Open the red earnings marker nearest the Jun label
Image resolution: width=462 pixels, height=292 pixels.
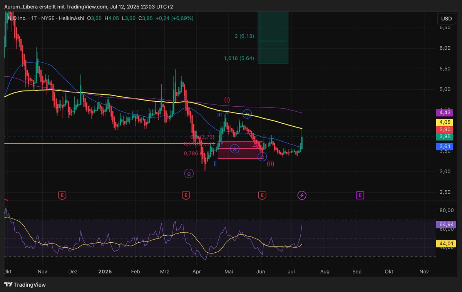click(262, 195)
